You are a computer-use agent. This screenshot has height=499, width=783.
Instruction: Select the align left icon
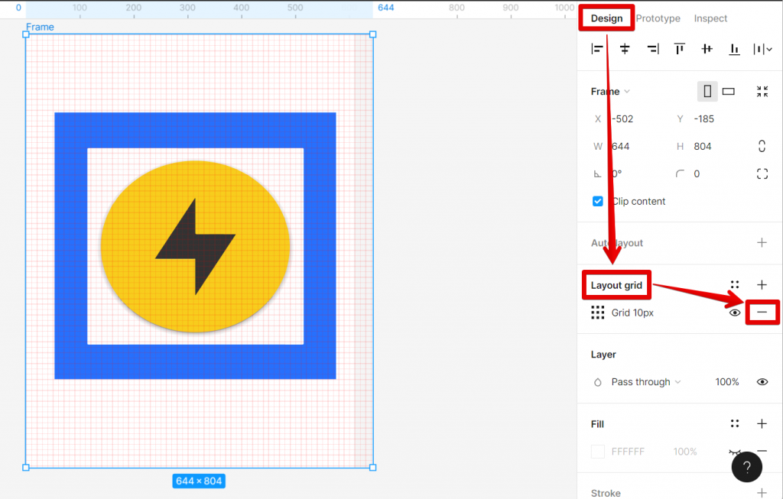[597, 48]
